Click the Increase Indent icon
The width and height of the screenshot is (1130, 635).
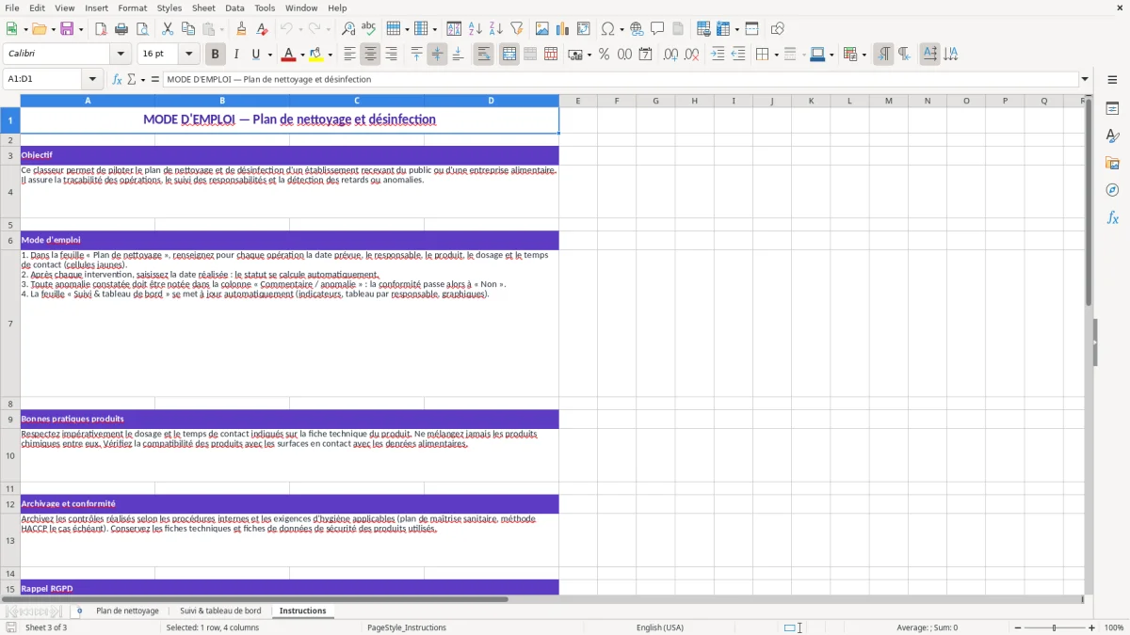[x=718, y=55]
